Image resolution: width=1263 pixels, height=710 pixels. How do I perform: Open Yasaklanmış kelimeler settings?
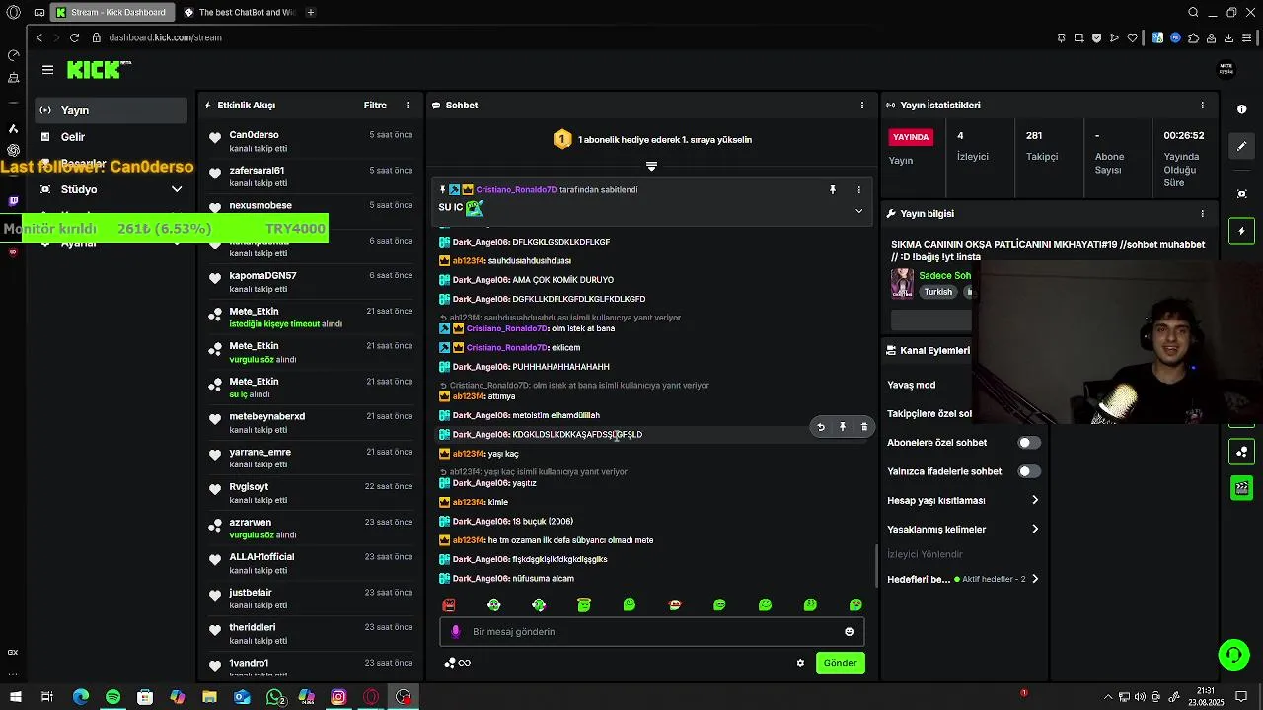click(x=963, y=529)
